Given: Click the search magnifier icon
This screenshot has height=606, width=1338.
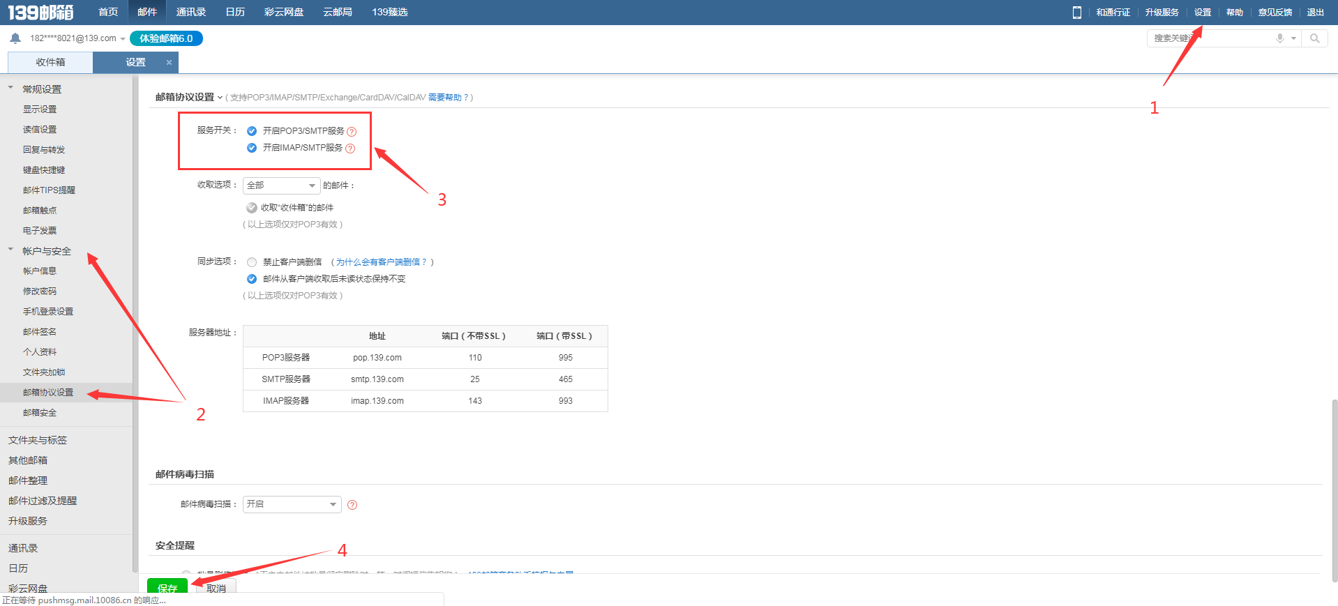Looking at the screenshot, I should tap(1314, 38).
